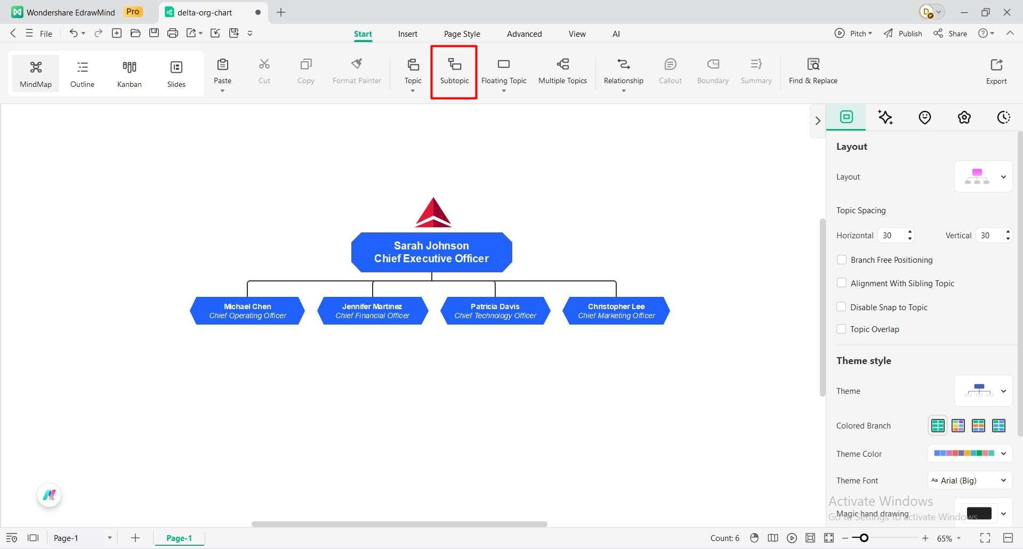Undo the last action
Image resolution: width=1023 pixels, height=549 pixels.
pyautogui.click(x=74, y=33)
